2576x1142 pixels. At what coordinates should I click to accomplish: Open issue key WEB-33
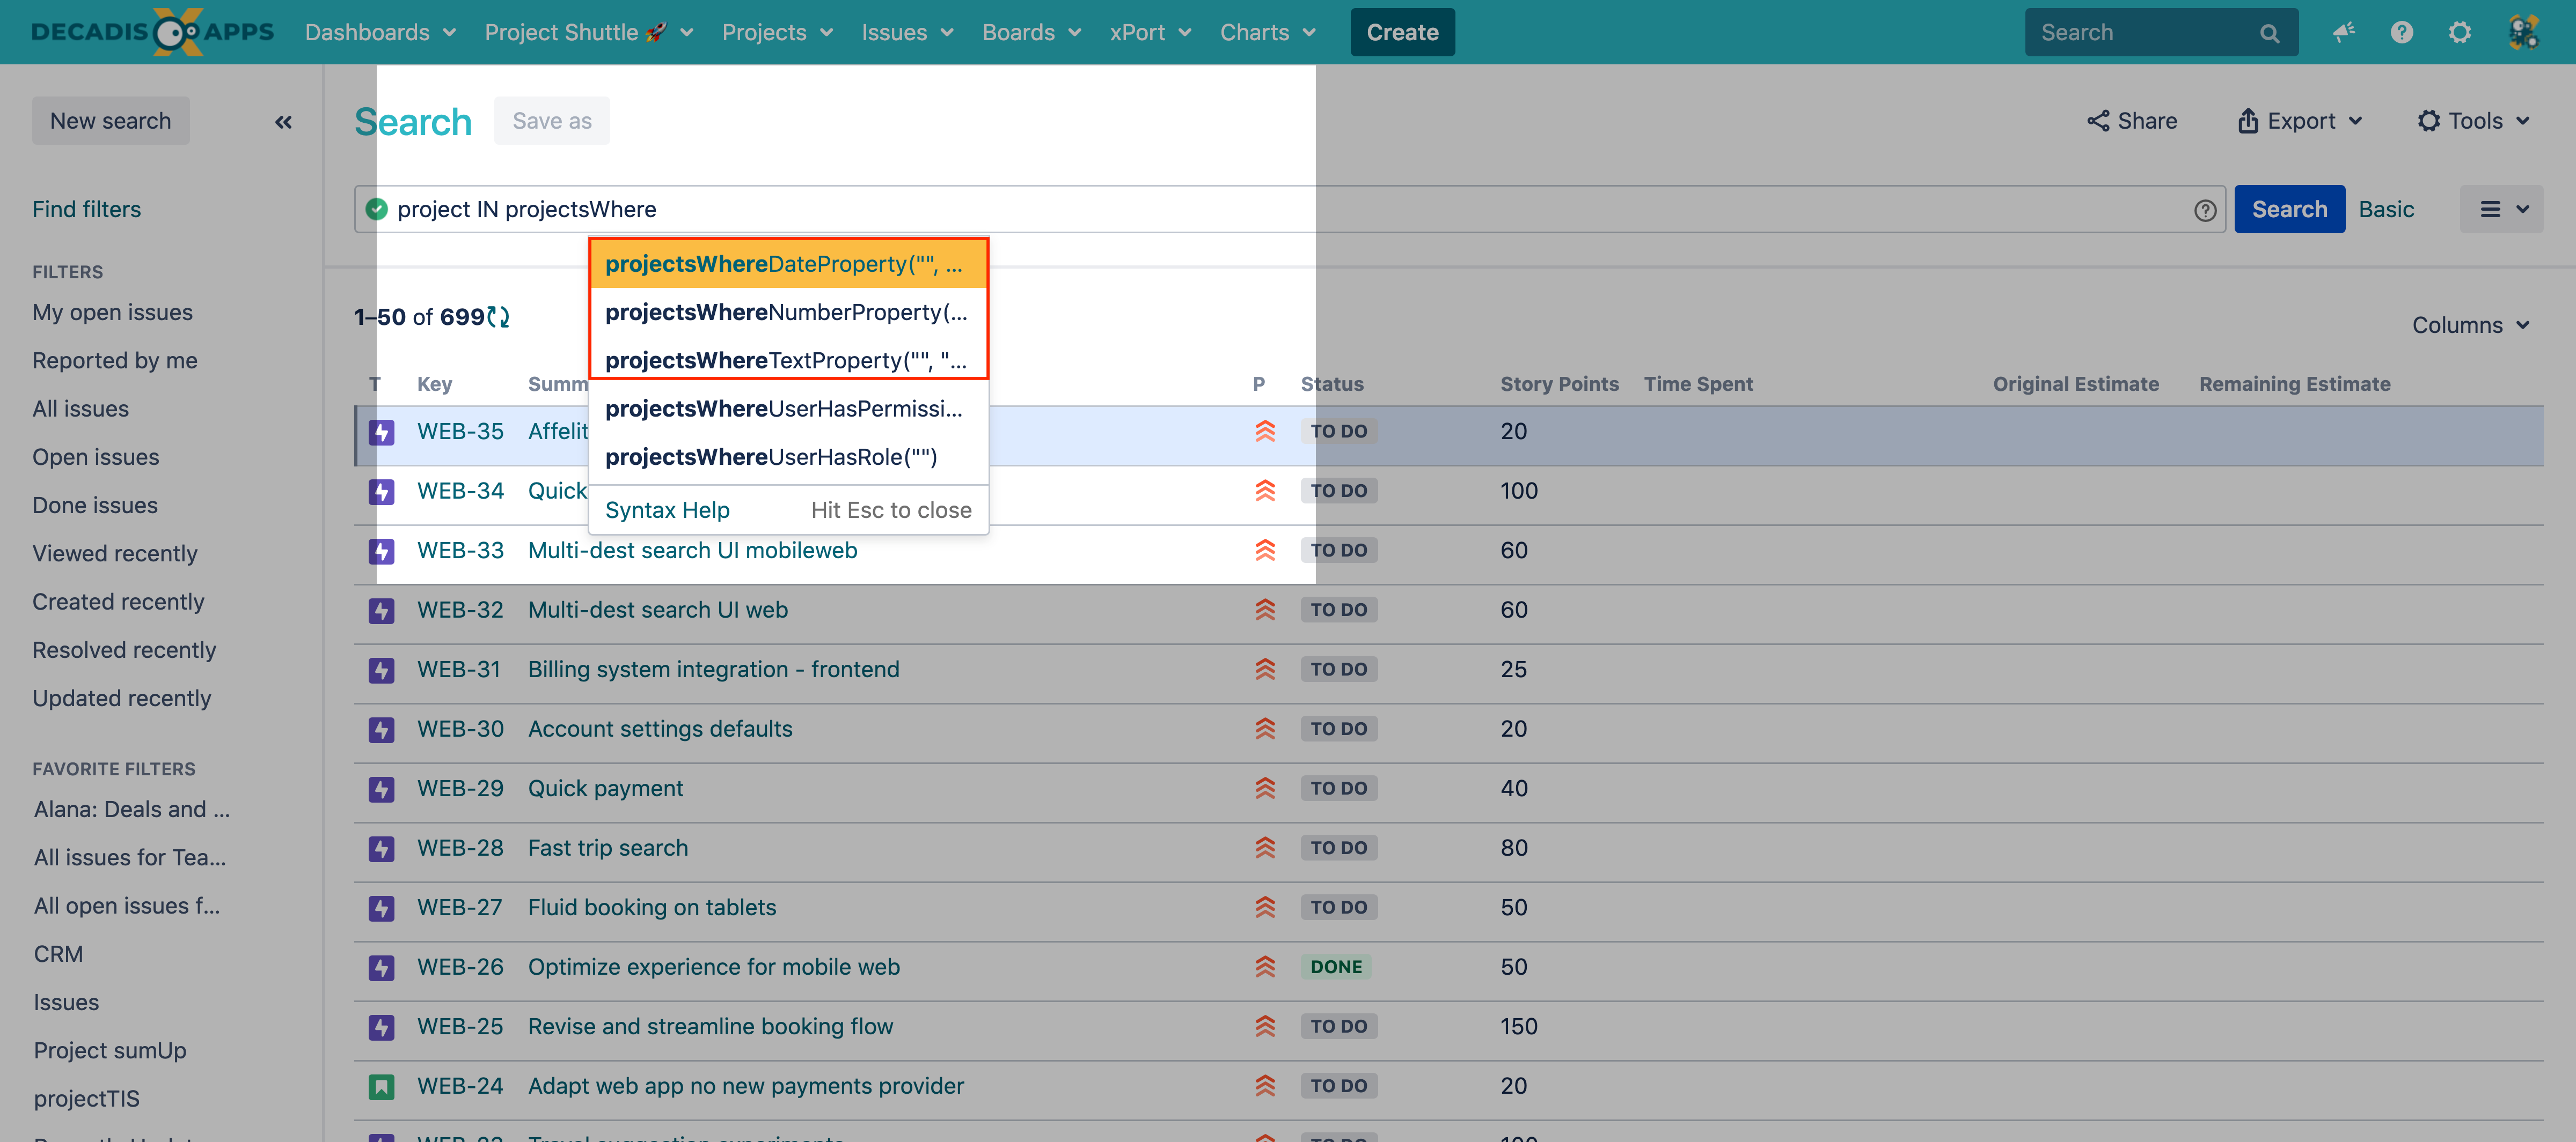(x=460, y=551)
